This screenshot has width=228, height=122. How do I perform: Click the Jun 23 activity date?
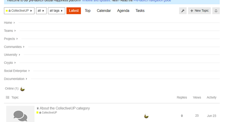tap(211, 116)
